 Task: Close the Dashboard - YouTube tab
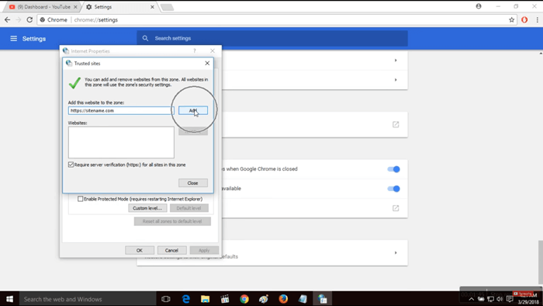75,6
